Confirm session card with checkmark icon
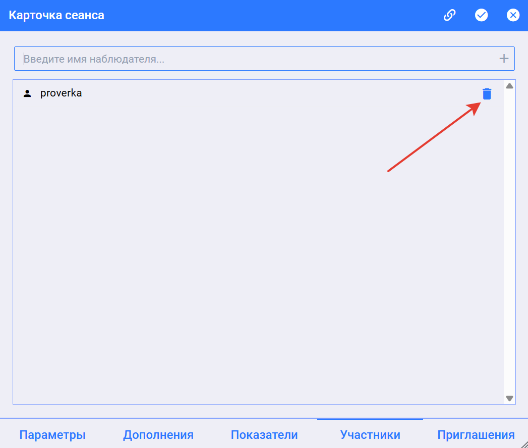 482,15
